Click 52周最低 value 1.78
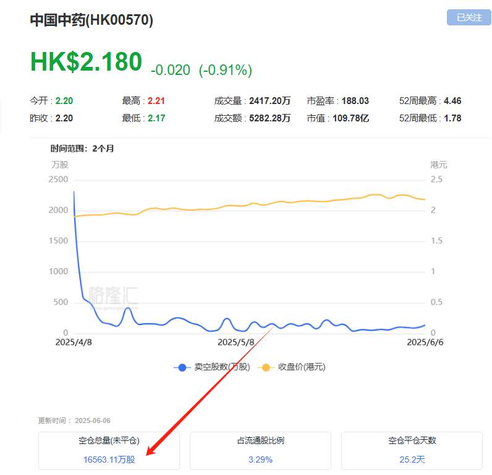The image size is (492, 475). pyautogui.click(x=452, y=118)
